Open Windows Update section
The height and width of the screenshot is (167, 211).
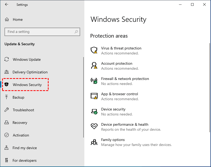[x=27, y=59]
